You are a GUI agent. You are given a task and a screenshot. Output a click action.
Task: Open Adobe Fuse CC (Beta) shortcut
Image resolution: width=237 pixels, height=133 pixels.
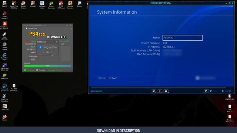coord(14,5)
